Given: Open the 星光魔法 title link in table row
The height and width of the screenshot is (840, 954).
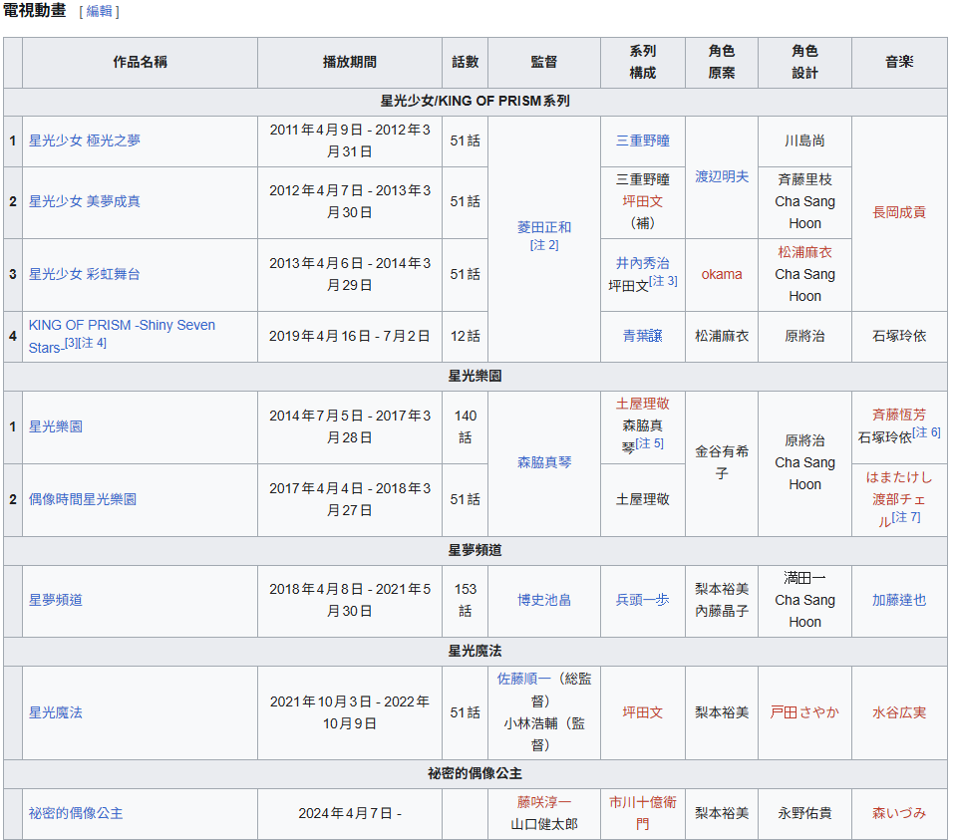Looking at the screenshot, I should 56,712.
